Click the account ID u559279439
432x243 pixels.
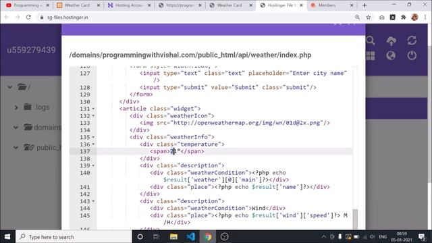click(x=31, y=50)
